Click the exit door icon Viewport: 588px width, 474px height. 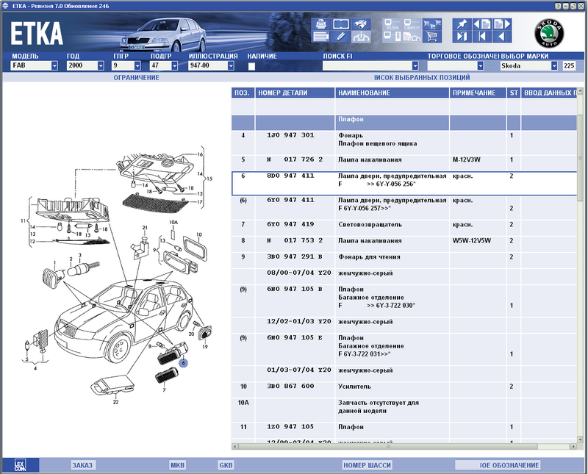pos(462,37)
